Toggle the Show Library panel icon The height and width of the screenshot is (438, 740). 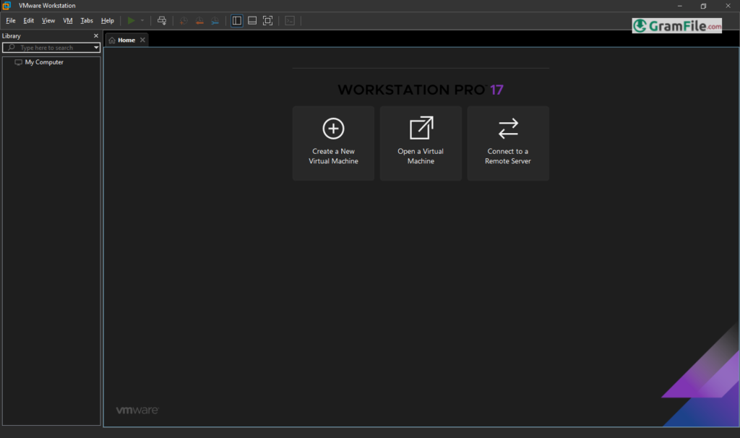pos(237,20)
